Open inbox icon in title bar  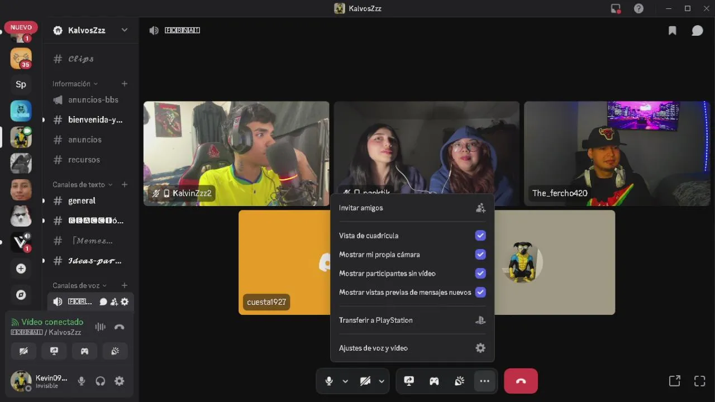pos(616,8)
